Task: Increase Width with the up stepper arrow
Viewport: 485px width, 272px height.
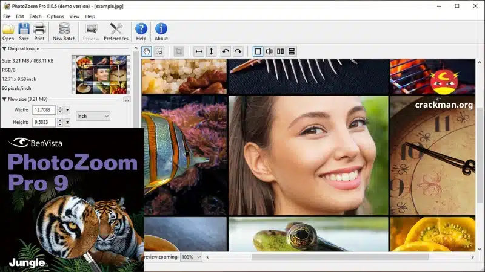Action: [60, 108]
